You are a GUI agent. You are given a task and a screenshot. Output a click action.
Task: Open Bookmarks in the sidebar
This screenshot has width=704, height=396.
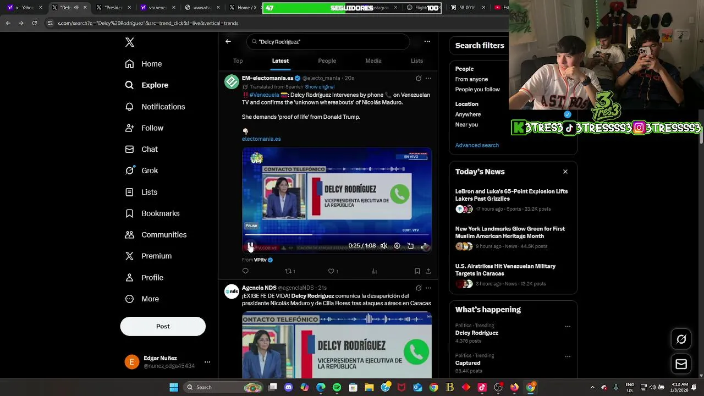(x=152, y=213)
